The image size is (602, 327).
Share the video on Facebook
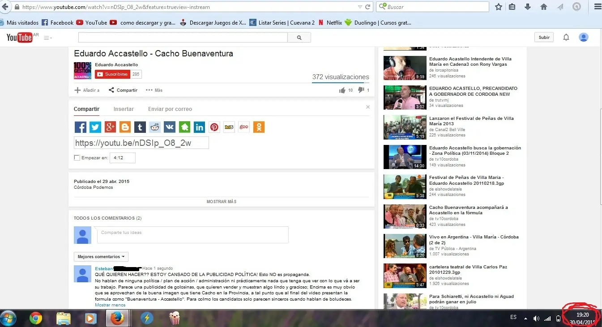[80, 127]
